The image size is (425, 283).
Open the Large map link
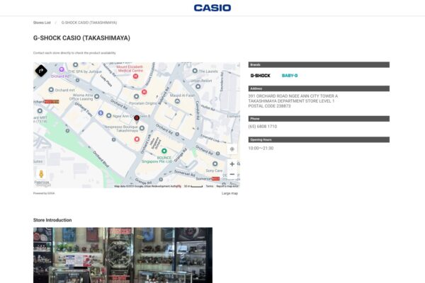click(x=229, y=193)
